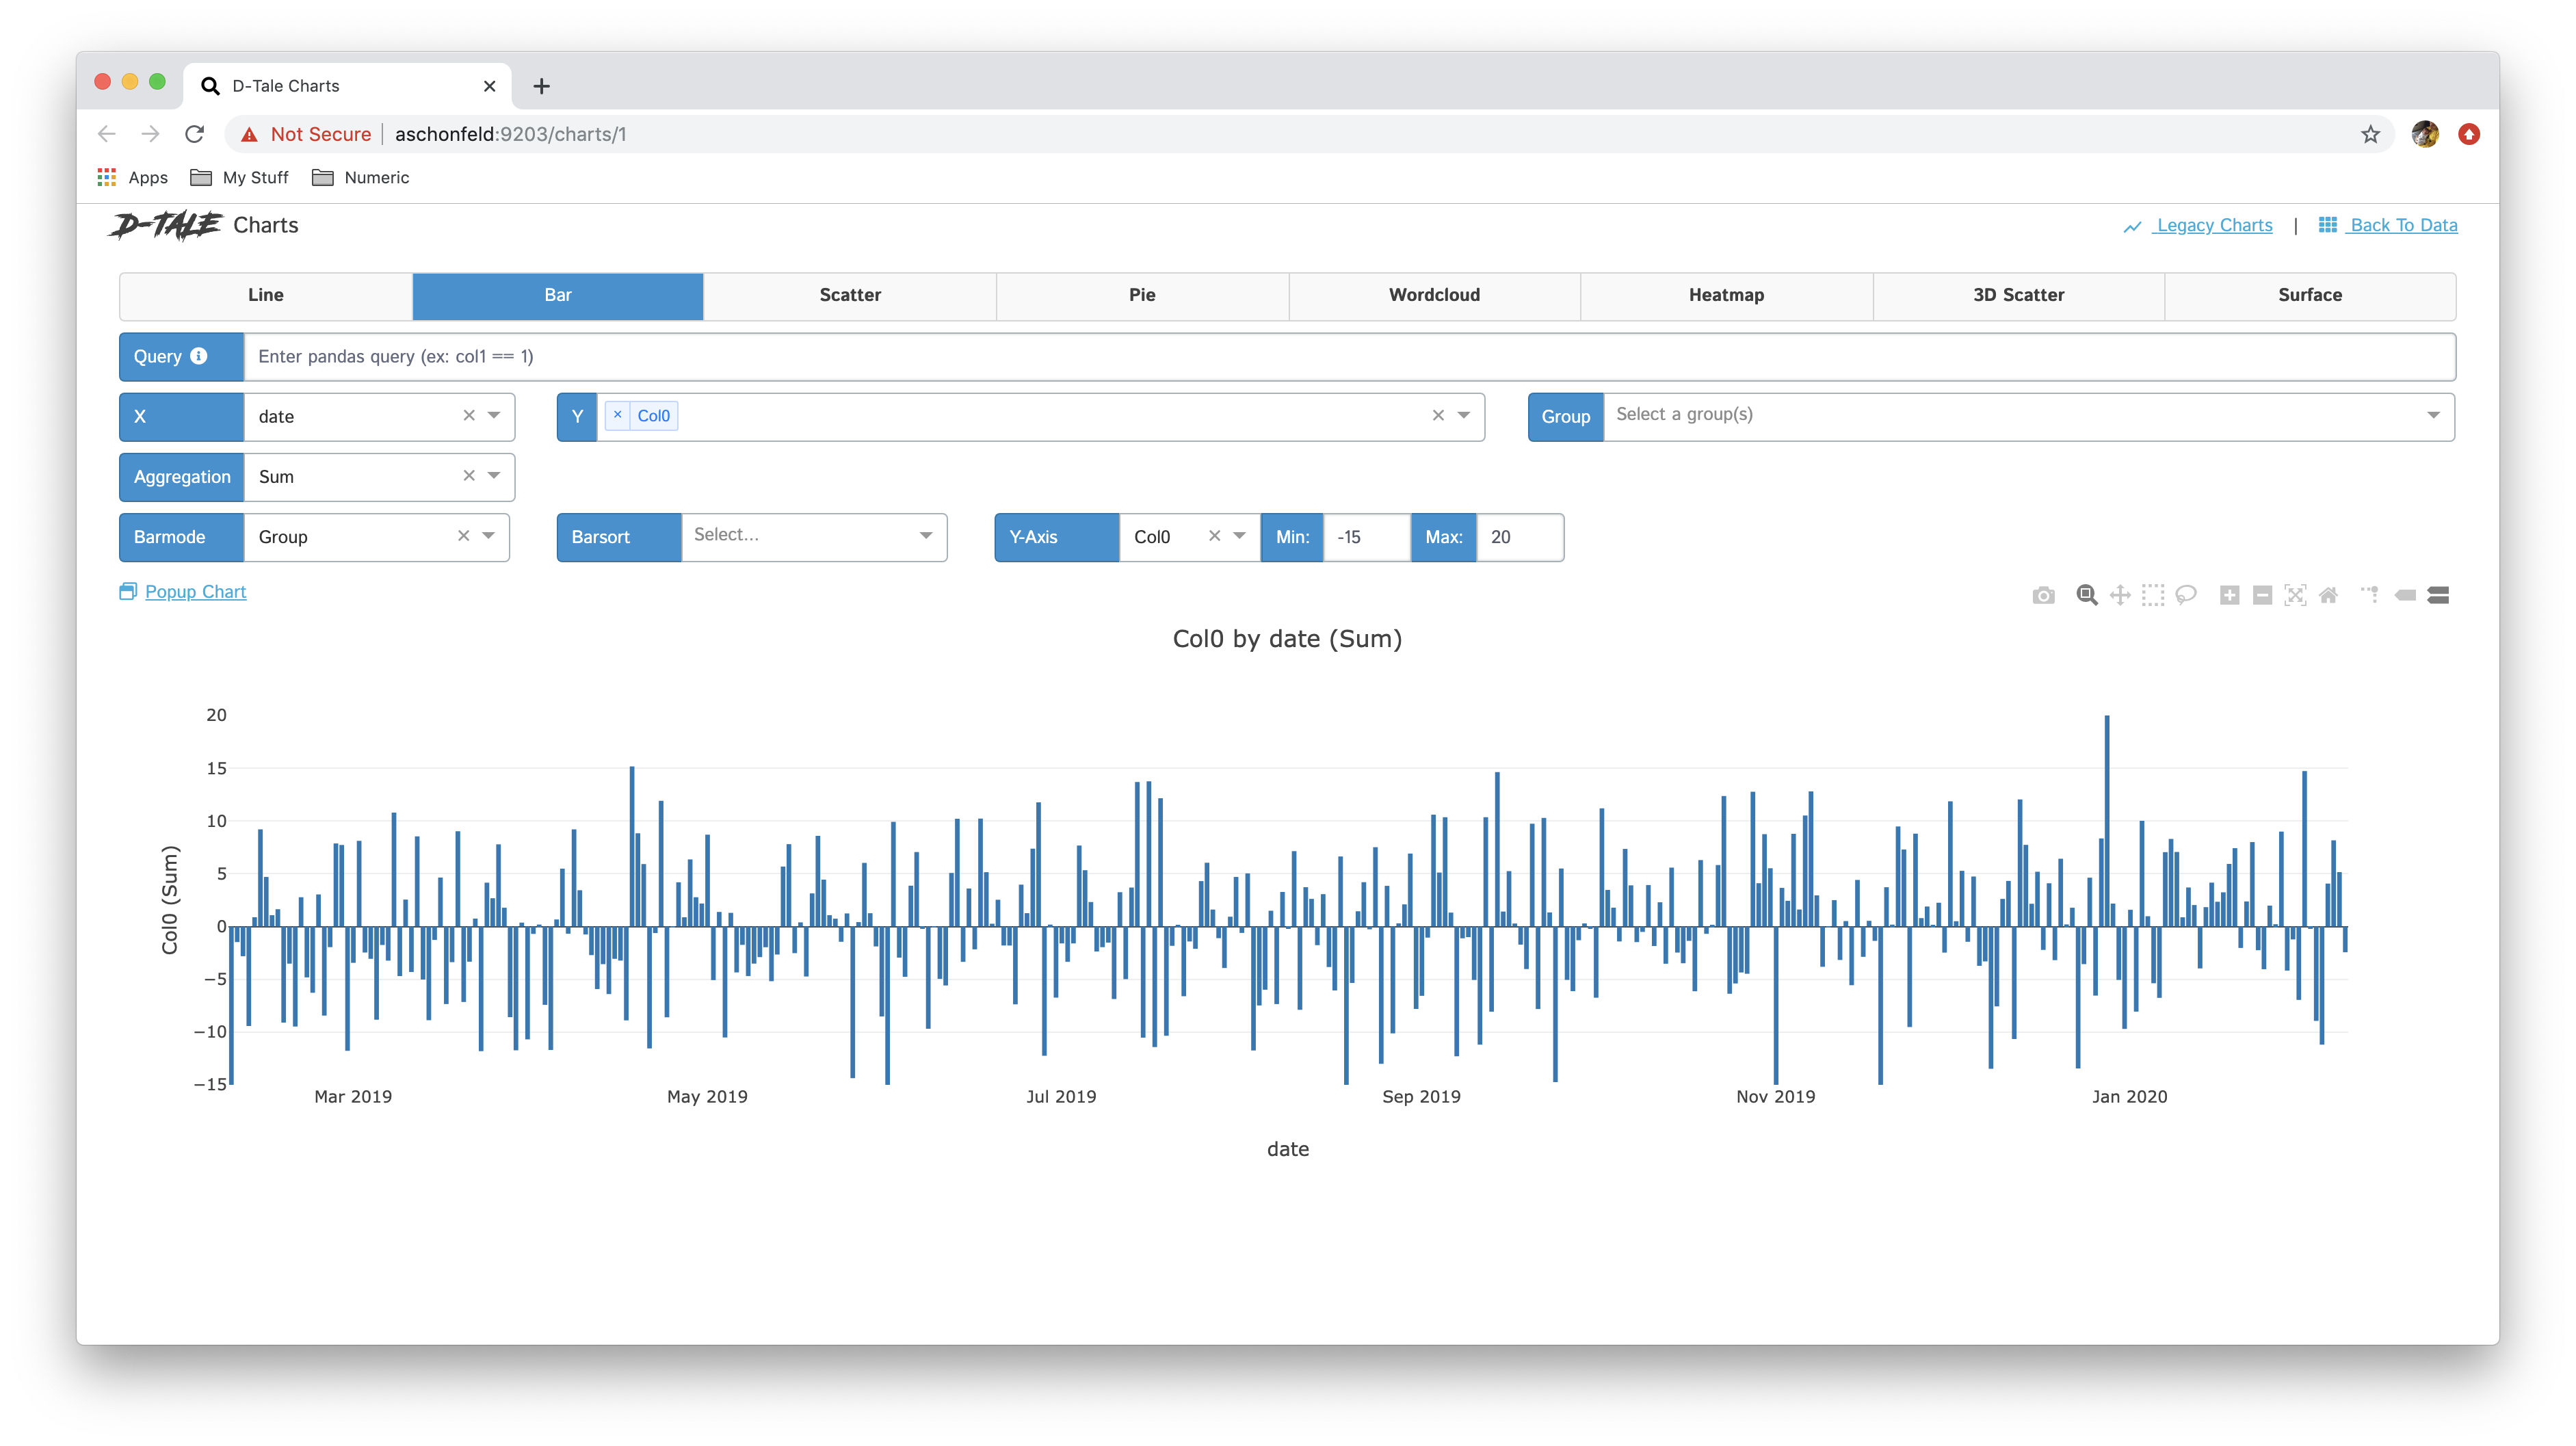
Task: Remove the Col0 tag from Y
Action: [x=618, y=415]
